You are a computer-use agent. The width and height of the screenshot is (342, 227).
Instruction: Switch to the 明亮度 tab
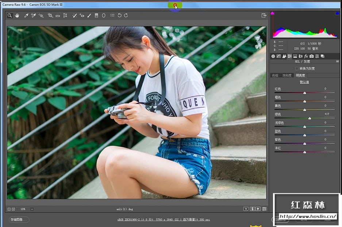pos(300,75)
